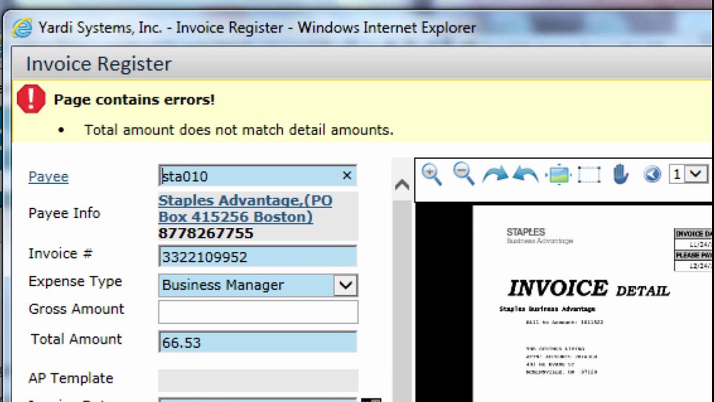Screen dimensions: 714x402
Task: Go to previous page with blue arrow
Action: click(x=652, y=175)
